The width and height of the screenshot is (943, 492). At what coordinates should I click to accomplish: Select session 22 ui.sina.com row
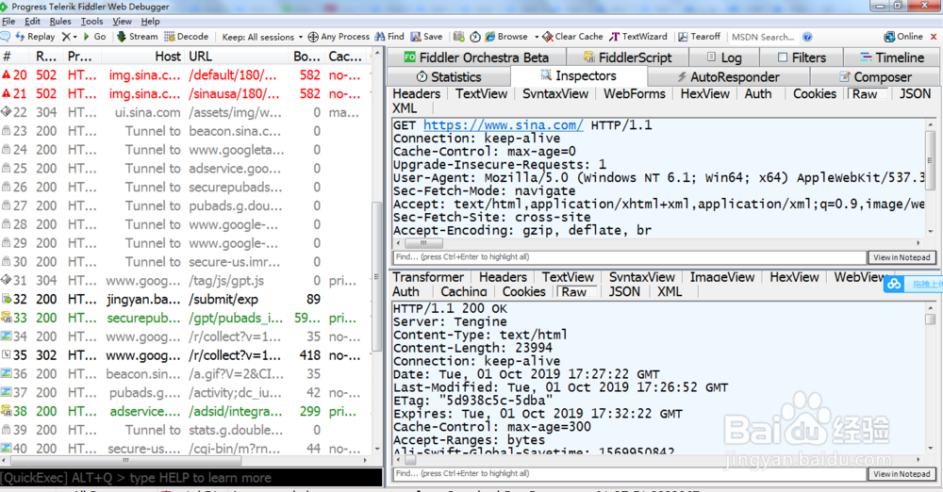click(x=186, y=112)
